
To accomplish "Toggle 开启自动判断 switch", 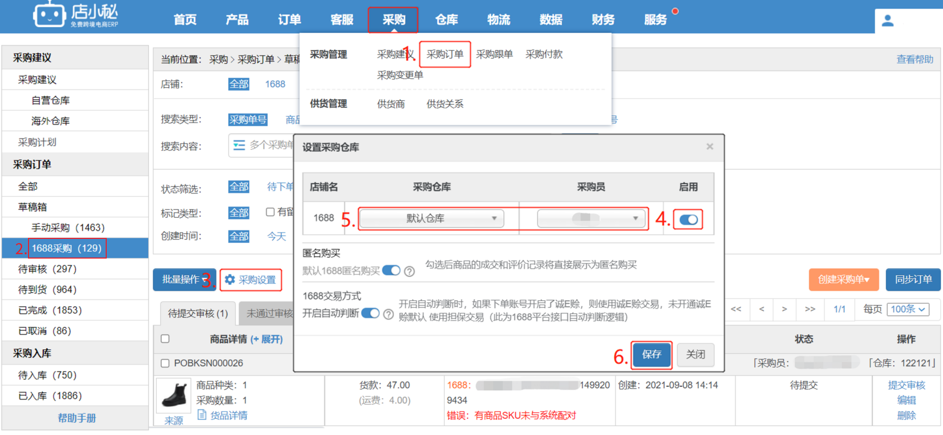I will tap(370, 313).
